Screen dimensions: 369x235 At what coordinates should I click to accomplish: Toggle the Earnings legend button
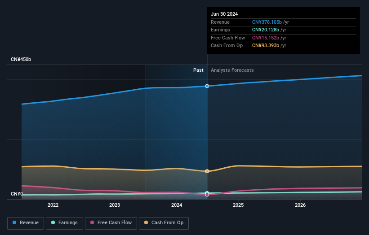[64, 223]
